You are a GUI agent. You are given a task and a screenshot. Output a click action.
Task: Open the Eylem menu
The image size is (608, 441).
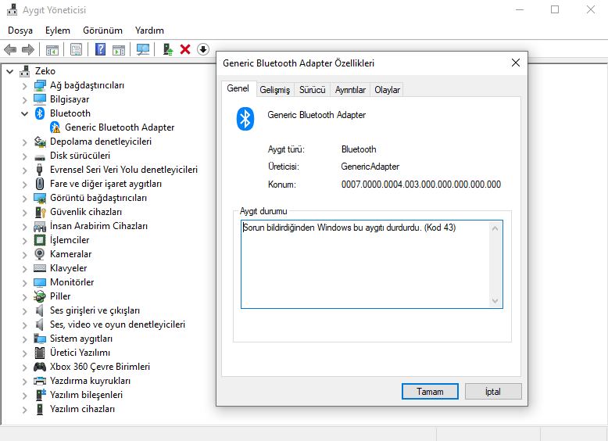(57, 30)
